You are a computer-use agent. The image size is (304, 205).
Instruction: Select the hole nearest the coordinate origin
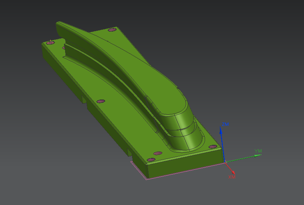212,147
